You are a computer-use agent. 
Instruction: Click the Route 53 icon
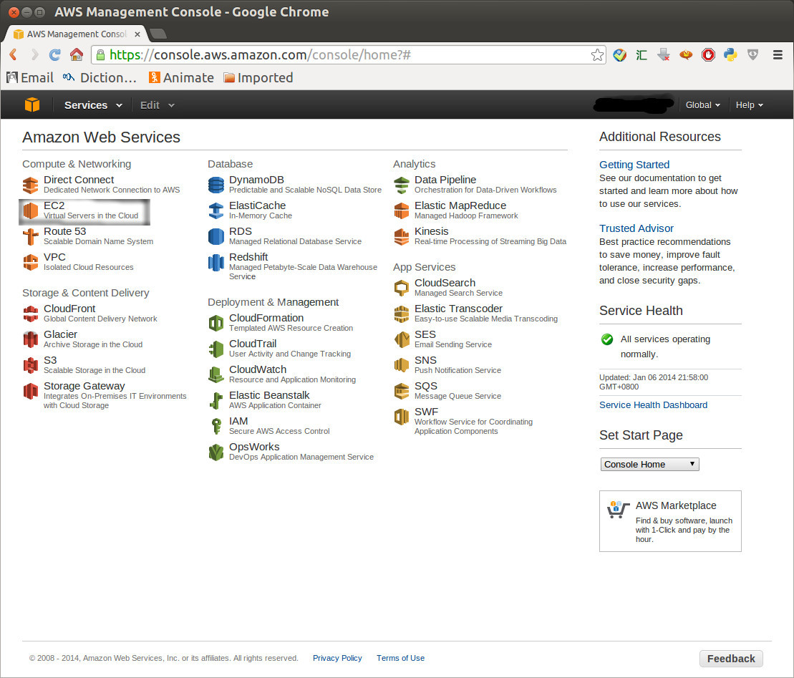(30, 236)
